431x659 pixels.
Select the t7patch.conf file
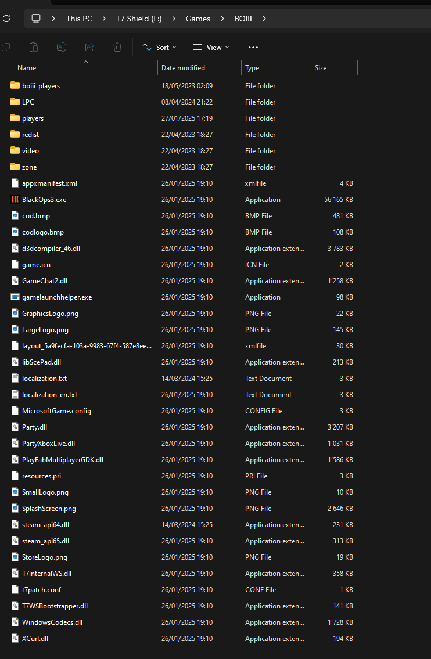coord(41,590)
